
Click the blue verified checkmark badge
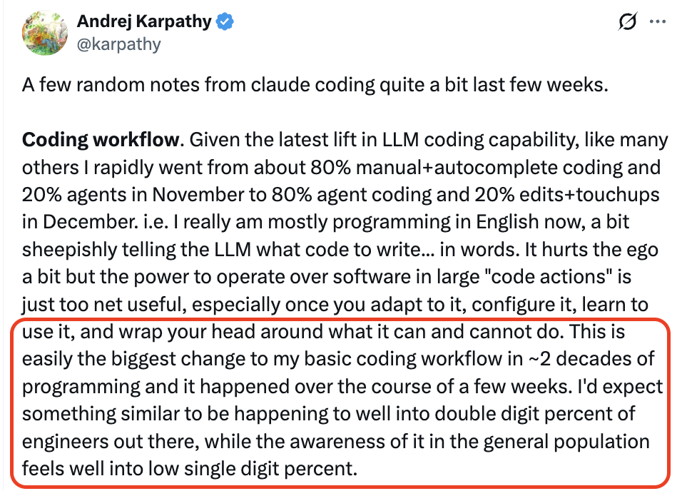pyautogui.click(x=225, y=22)
